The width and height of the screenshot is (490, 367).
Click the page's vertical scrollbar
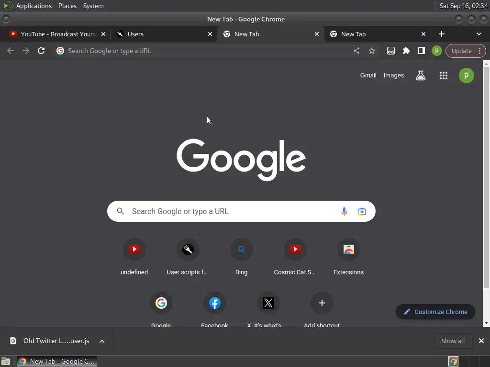pos(486,178)
